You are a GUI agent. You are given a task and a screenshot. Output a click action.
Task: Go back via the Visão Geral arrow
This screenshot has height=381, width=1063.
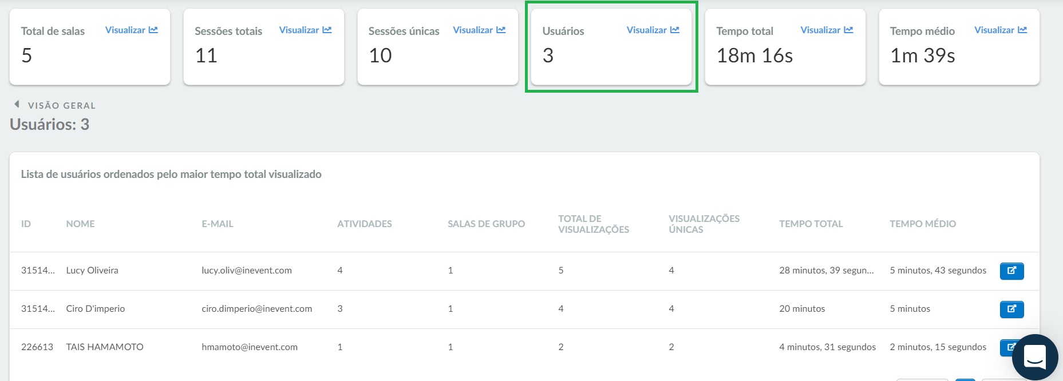(17, 105)
